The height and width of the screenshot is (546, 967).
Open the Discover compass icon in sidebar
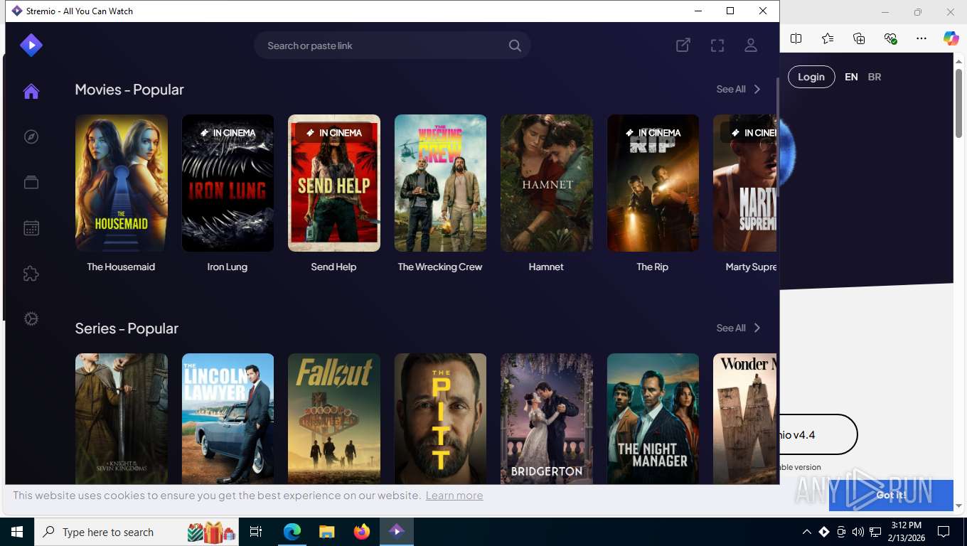click(x=31, y=136)
